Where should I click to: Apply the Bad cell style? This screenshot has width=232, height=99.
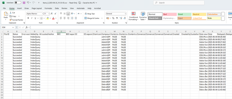pyautogui.click(x=170, y=14)
